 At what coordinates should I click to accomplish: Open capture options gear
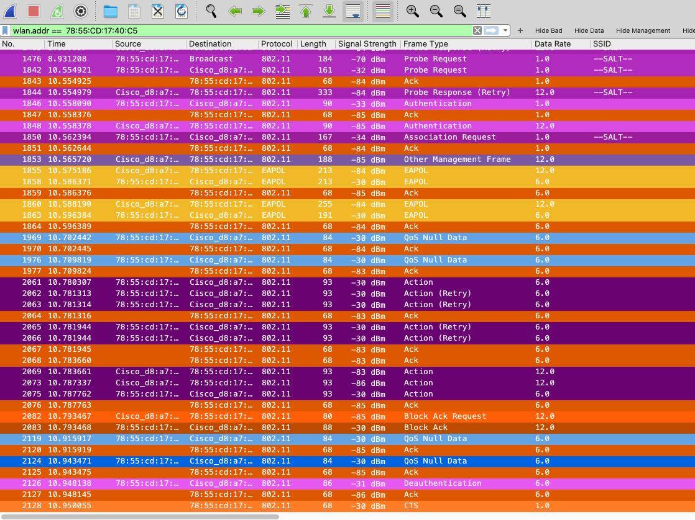[80, 11]
